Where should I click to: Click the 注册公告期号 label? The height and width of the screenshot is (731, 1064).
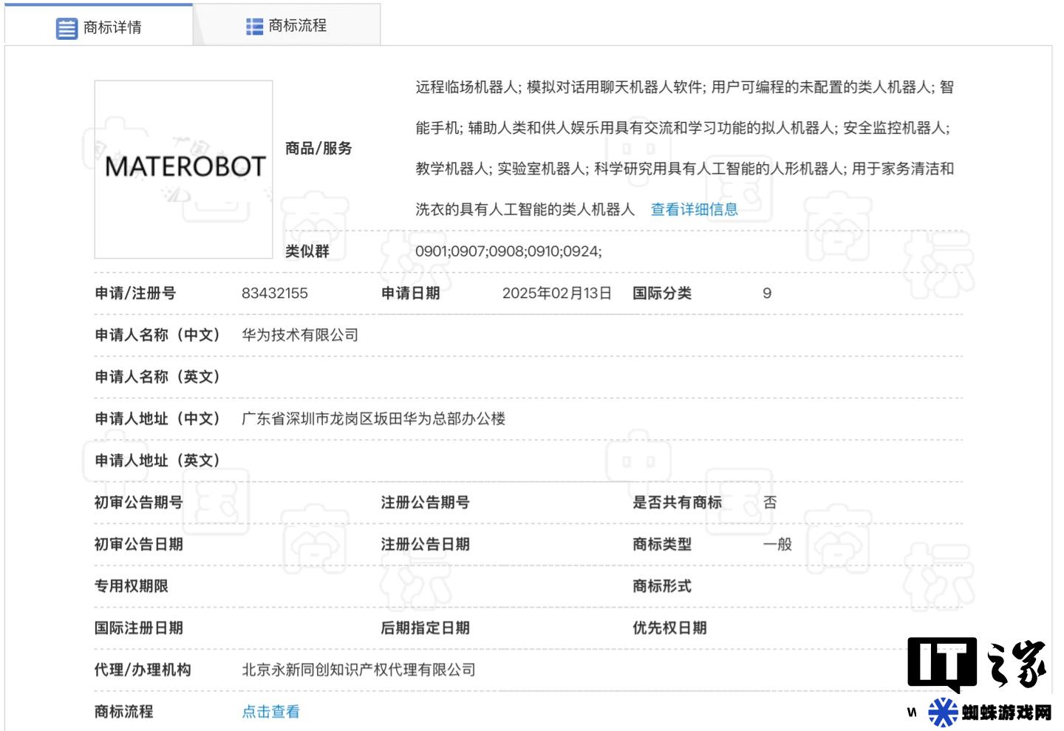[x=426, y=503]
